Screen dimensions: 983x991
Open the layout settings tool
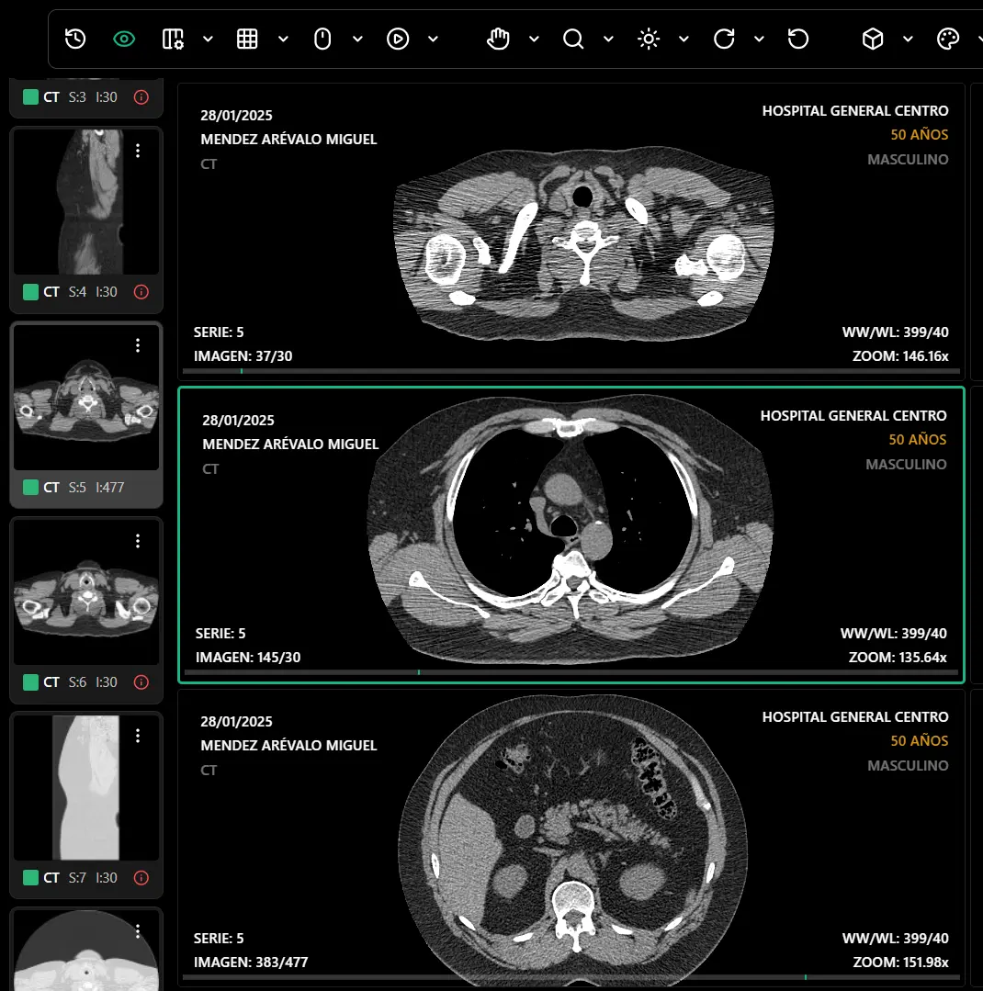pos(173,39)
